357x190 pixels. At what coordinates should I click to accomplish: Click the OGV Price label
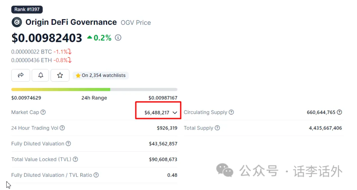[x=136, y=22]
